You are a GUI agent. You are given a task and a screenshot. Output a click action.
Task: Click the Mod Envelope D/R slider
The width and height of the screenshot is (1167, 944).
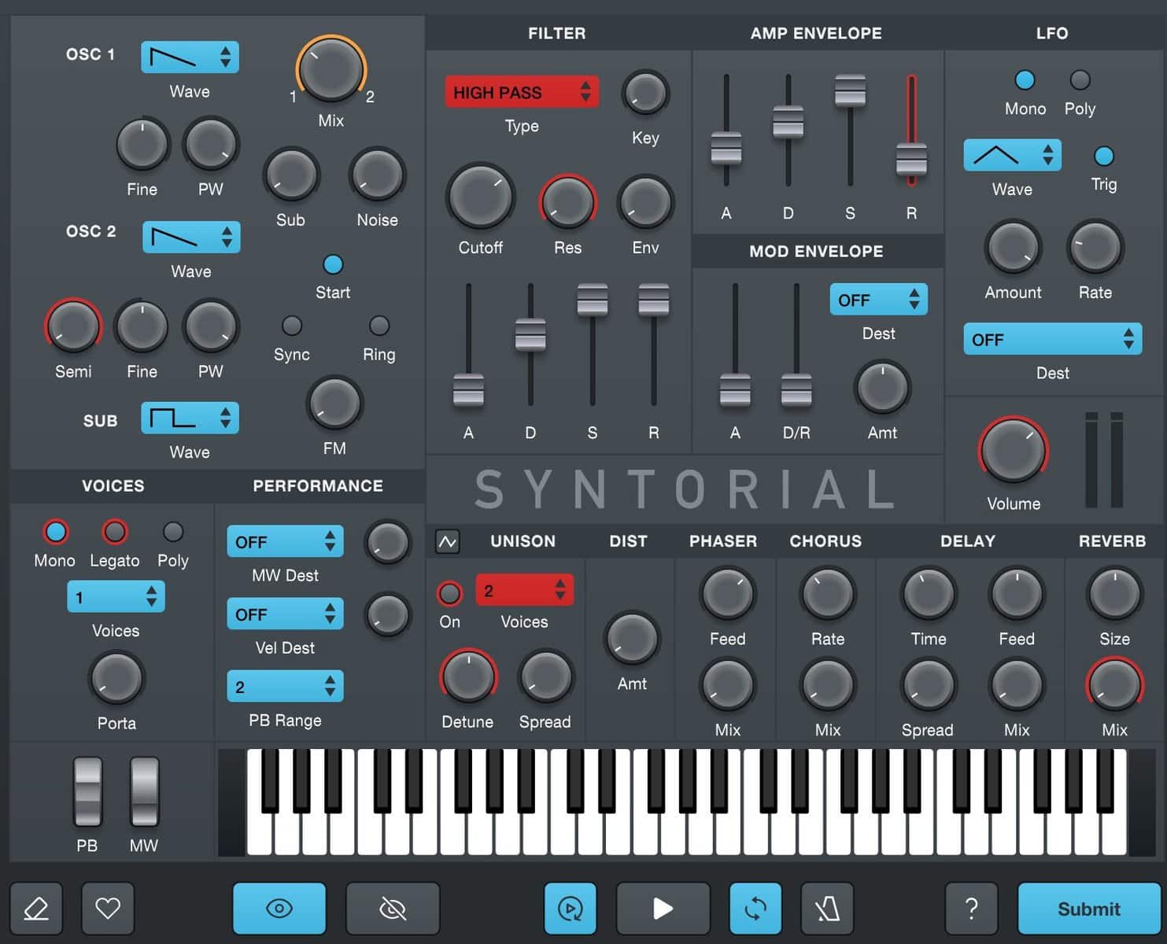point(796,389)
